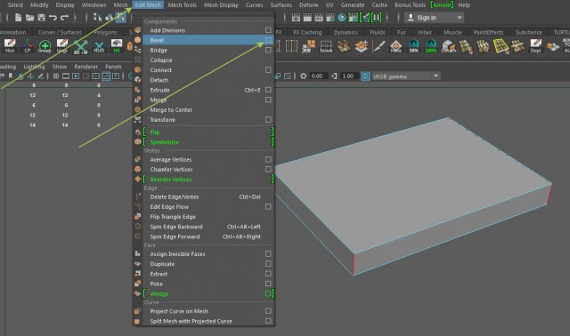This screenshot has width=570, height=336.
Task: Click the Hist shelf icon
Action: click(10, 45)
